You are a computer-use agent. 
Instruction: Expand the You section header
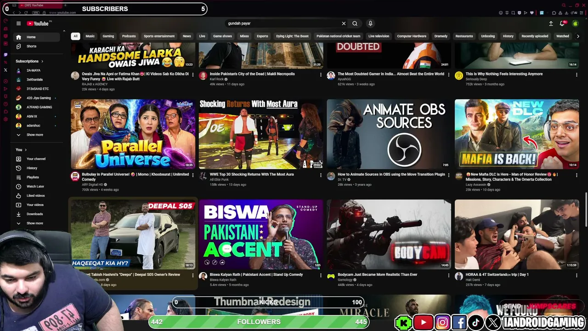pyautogui.click(x=21, y=150)
